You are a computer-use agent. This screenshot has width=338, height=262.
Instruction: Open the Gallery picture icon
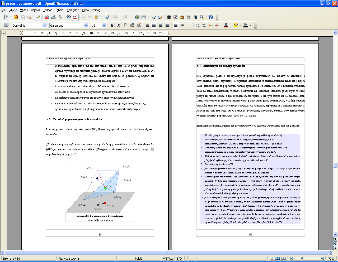pyautogui.click(x=182, y=17)
